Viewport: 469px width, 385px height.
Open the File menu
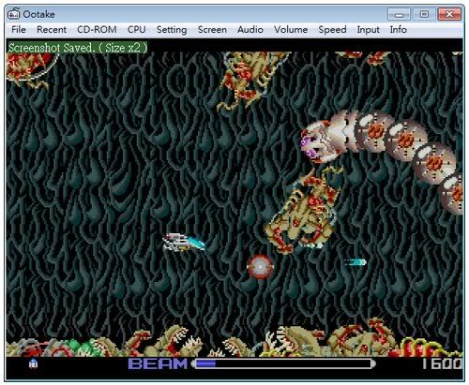click(x=19, y=30)
